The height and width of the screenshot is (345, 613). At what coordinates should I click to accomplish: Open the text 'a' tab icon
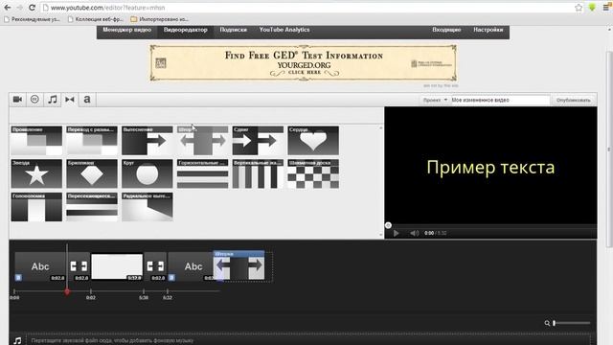(87, 100)
